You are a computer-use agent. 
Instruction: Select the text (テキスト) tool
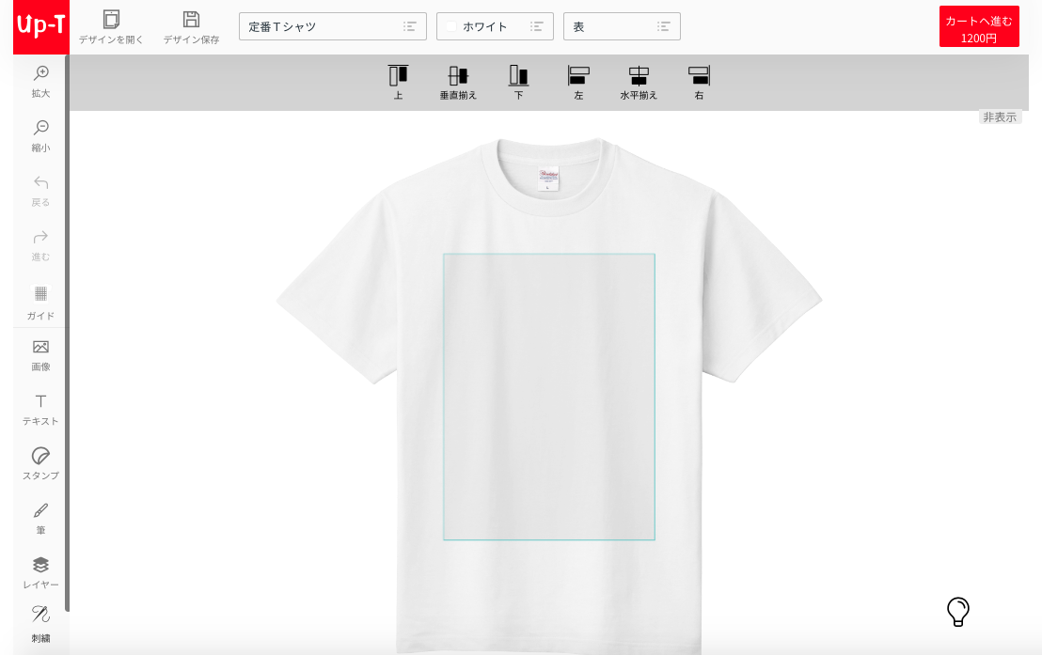coord(40,402)
